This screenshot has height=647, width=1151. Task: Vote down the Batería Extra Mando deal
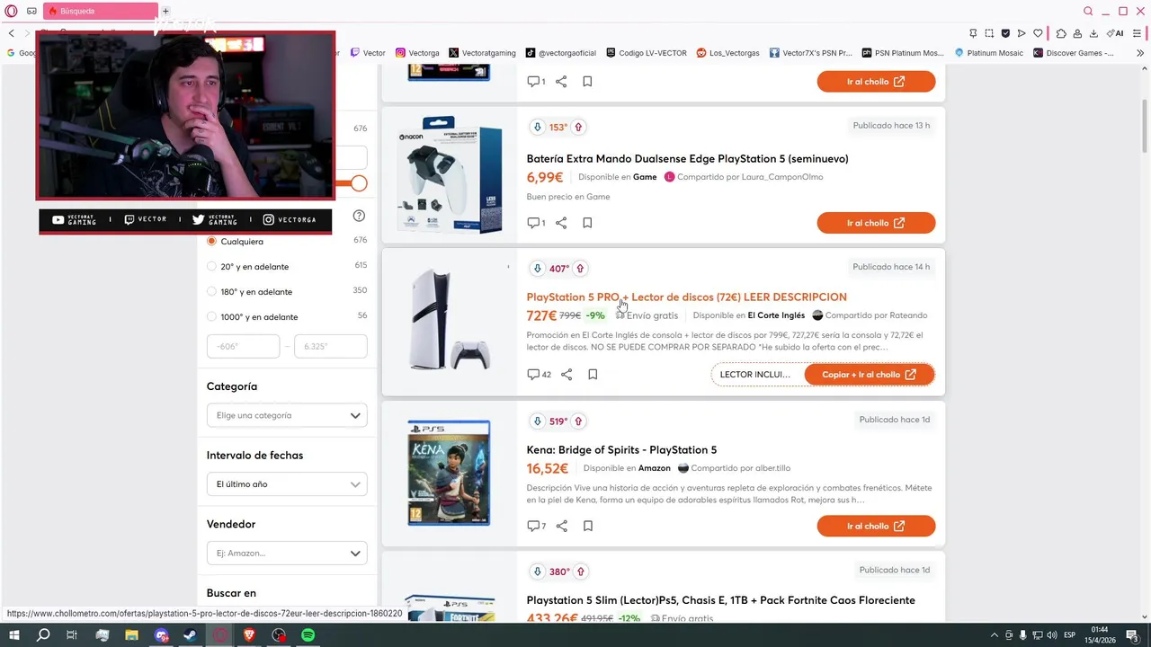click(x=538, y=127)
